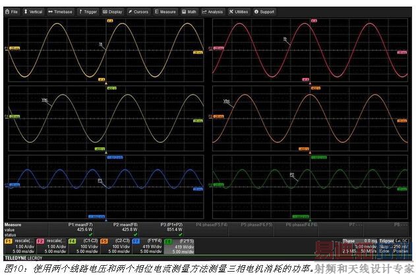Click the empty P8 measurement cell
The image size is (416, 275).
point(386,230)
